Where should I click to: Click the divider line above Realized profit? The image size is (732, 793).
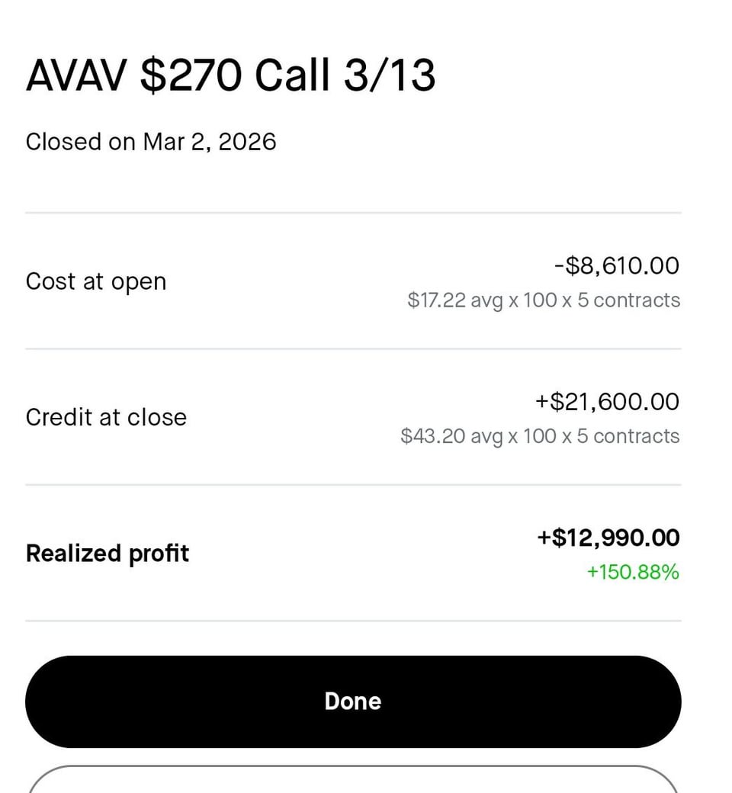[352, 484]
